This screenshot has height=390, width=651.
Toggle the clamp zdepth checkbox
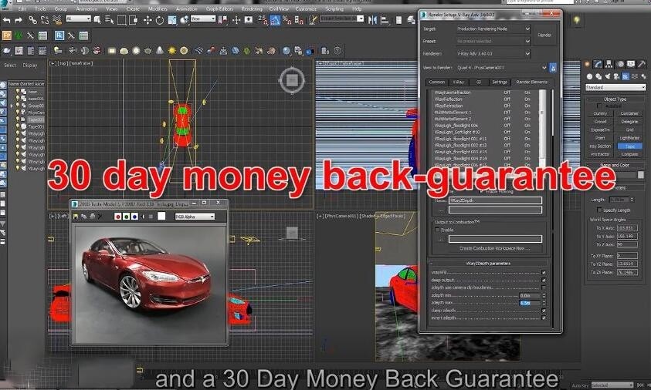544,310
